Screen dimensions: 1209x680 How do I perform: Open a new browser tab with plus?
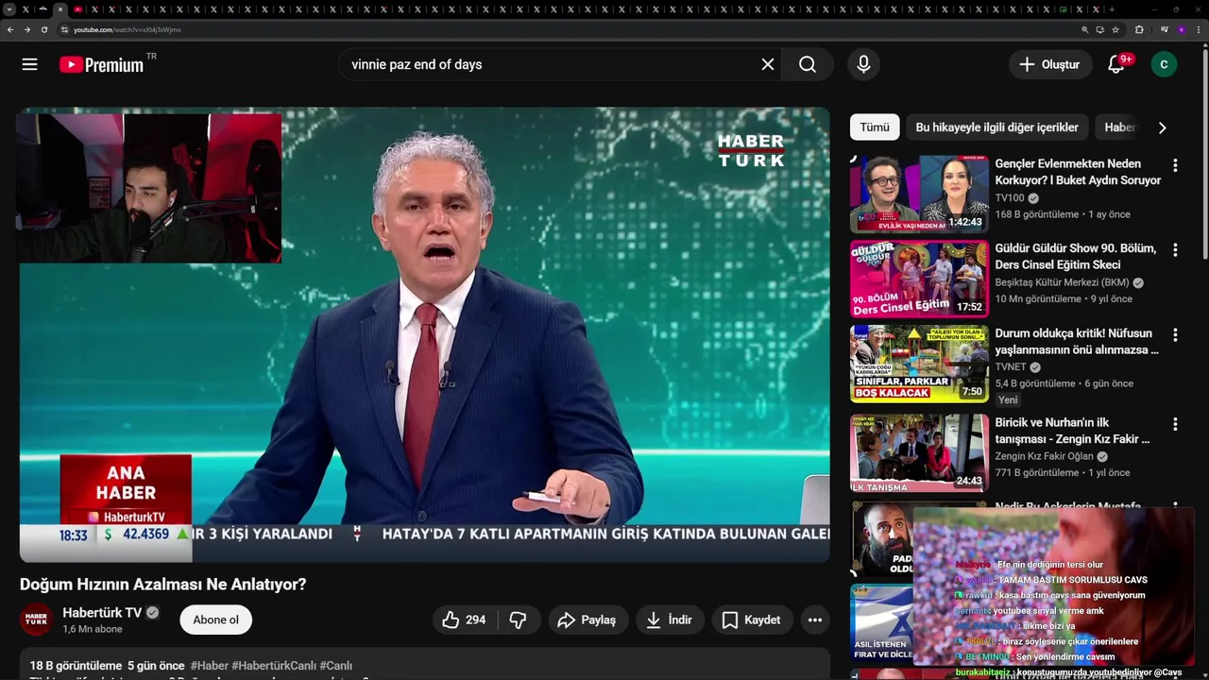tap(1112, 9)
